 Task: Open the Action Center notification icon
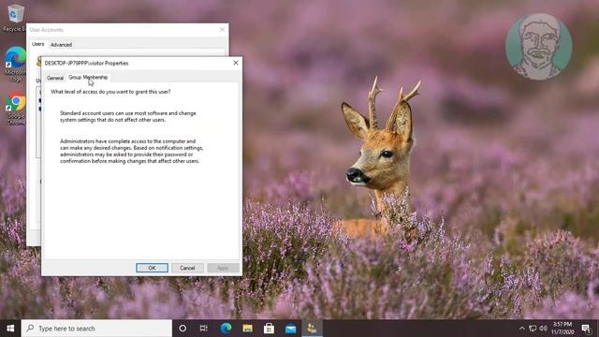587,329
